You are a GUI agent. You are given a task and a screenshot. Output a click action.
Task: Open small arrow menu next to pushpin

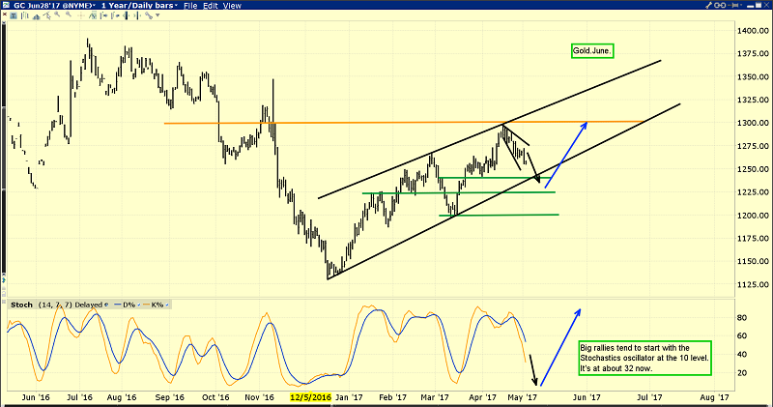(x=741, y=5)
